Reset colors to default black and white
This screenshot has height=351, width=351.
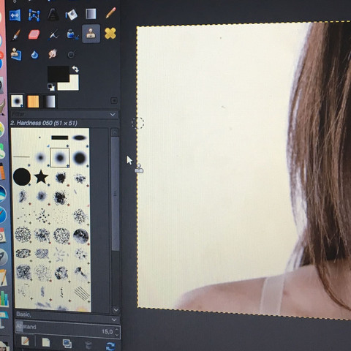(x=51, y=86)
